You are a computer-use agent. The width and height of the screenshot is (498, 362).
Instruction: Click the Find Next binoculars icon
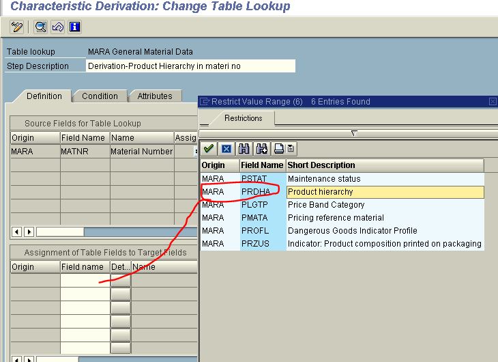coord(262,148)
